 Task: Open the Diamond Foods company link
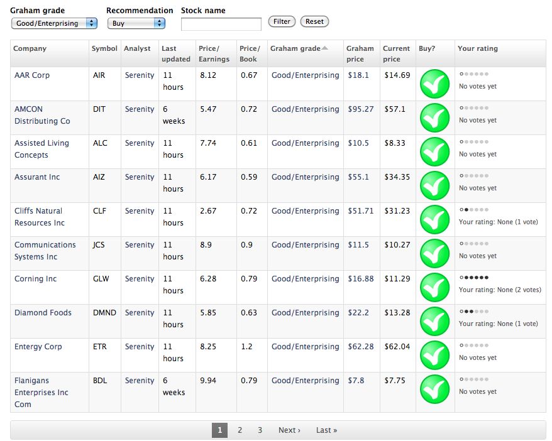coord(43,313)
